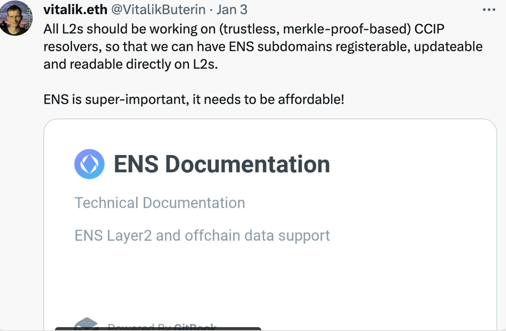Open the ENS Documentation card title

[222, 164]
